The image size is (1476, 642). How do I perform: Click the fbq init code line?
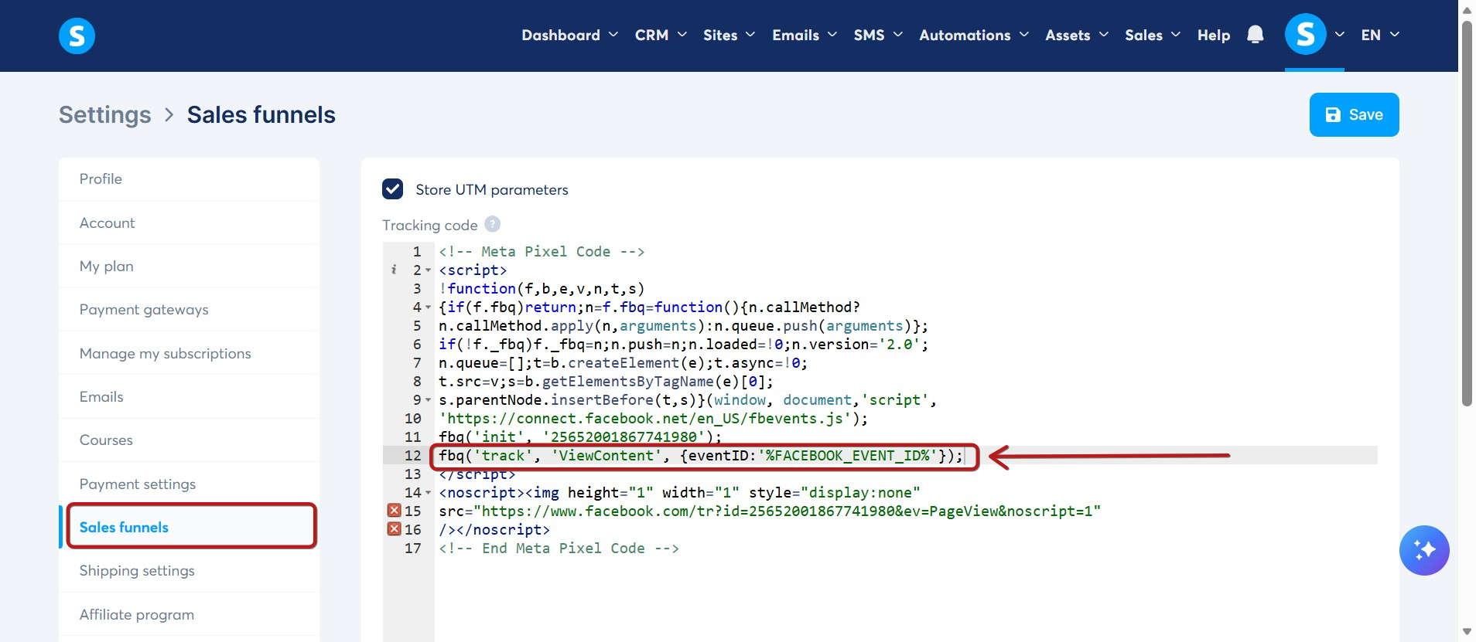(x=580, y=437)
